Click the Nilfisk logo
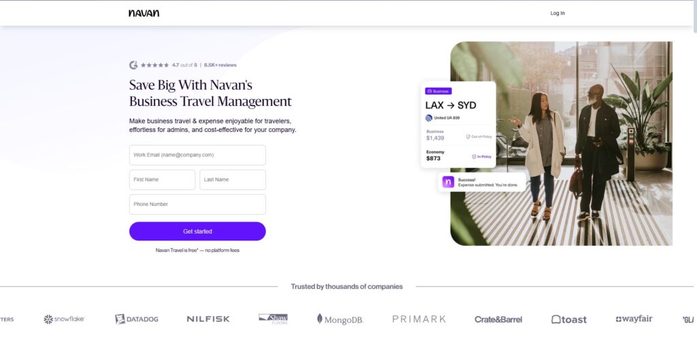 [x=208, y=319]
